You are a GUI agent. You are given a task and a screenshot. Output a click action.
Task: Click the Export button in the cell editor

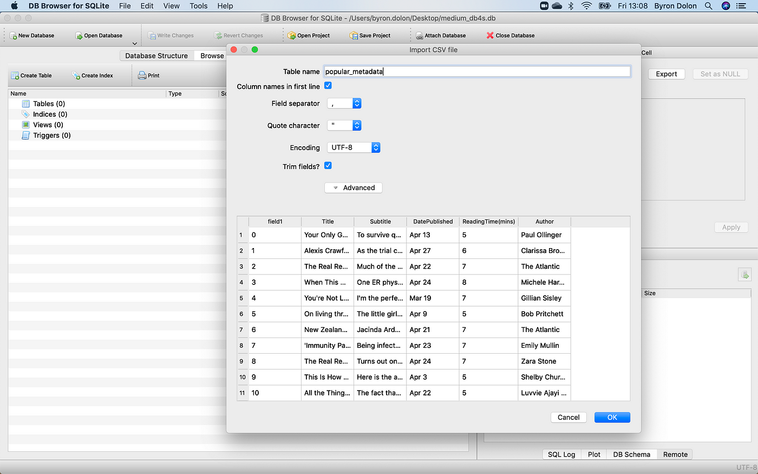pos(666,74)
